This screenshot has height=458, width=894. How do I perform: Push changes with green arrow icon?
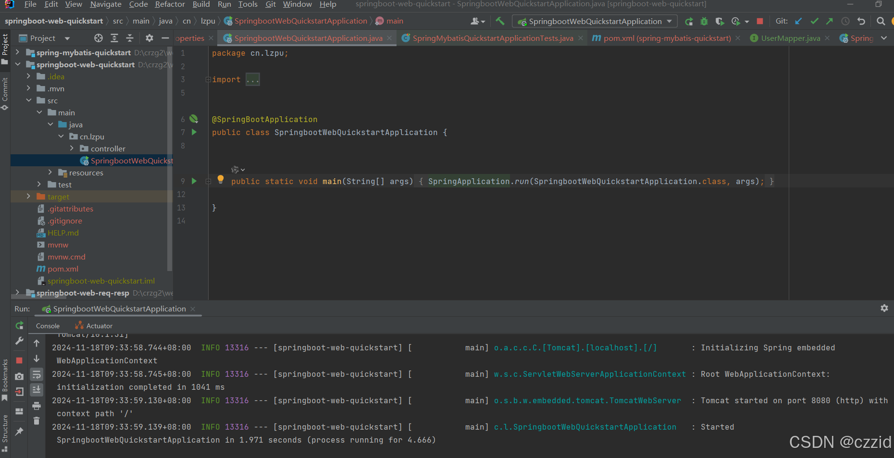[x=830, y=21]
